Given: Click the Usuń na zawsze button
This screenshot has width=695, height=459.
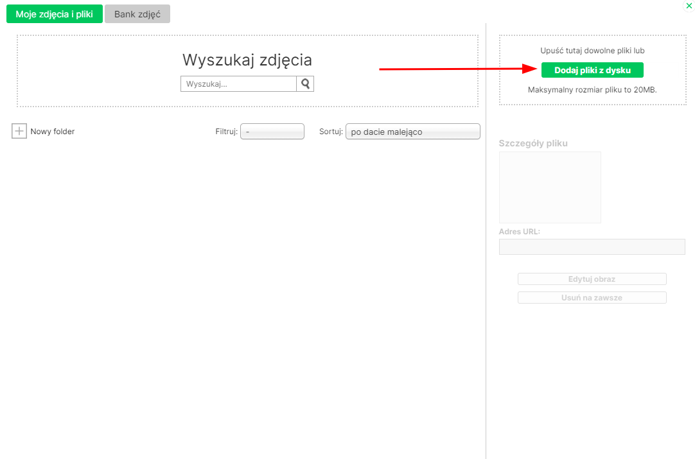Looking at the screenshot, I should [592, 298].
